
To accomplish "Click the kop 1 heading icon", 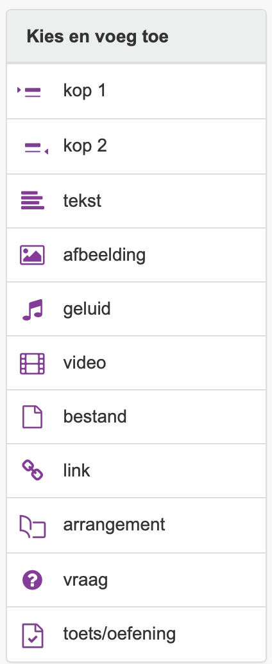I will click(x=29, y=91).
